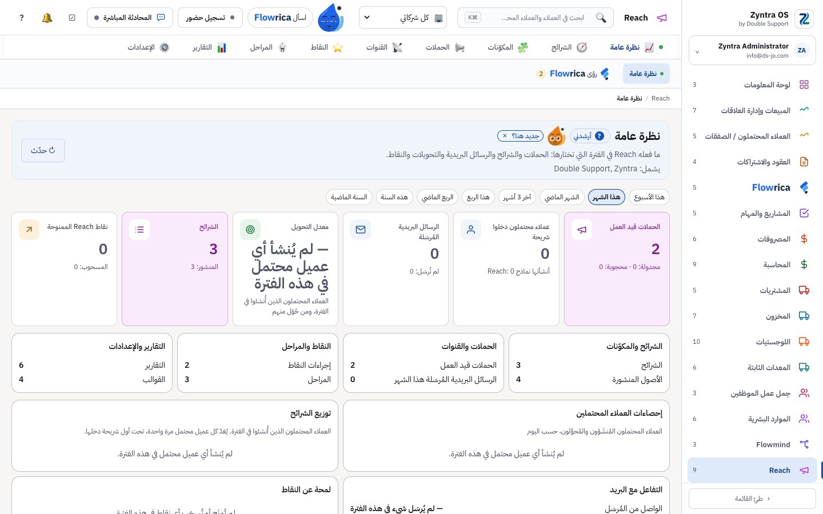Open the المراحل tab

(268, 47)
